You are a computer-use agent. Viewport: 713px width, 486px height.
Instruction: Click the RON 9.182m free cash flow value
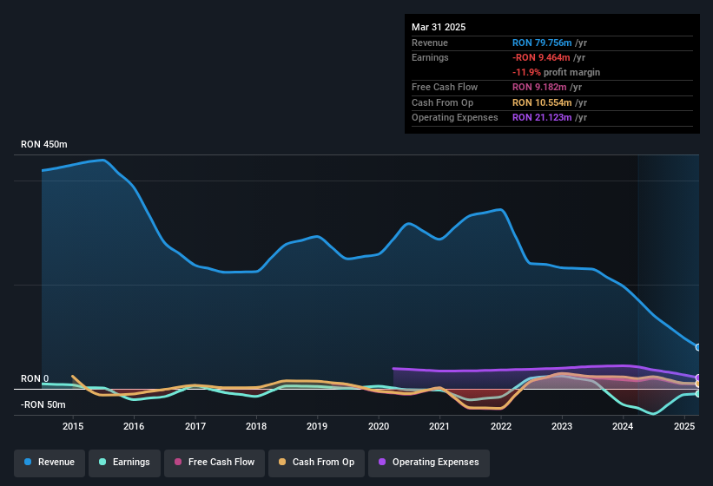tap(539, 87)
